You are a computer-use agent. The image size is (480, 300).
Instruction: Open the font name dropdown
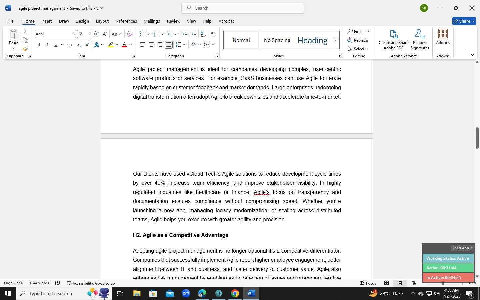point(74,34)
